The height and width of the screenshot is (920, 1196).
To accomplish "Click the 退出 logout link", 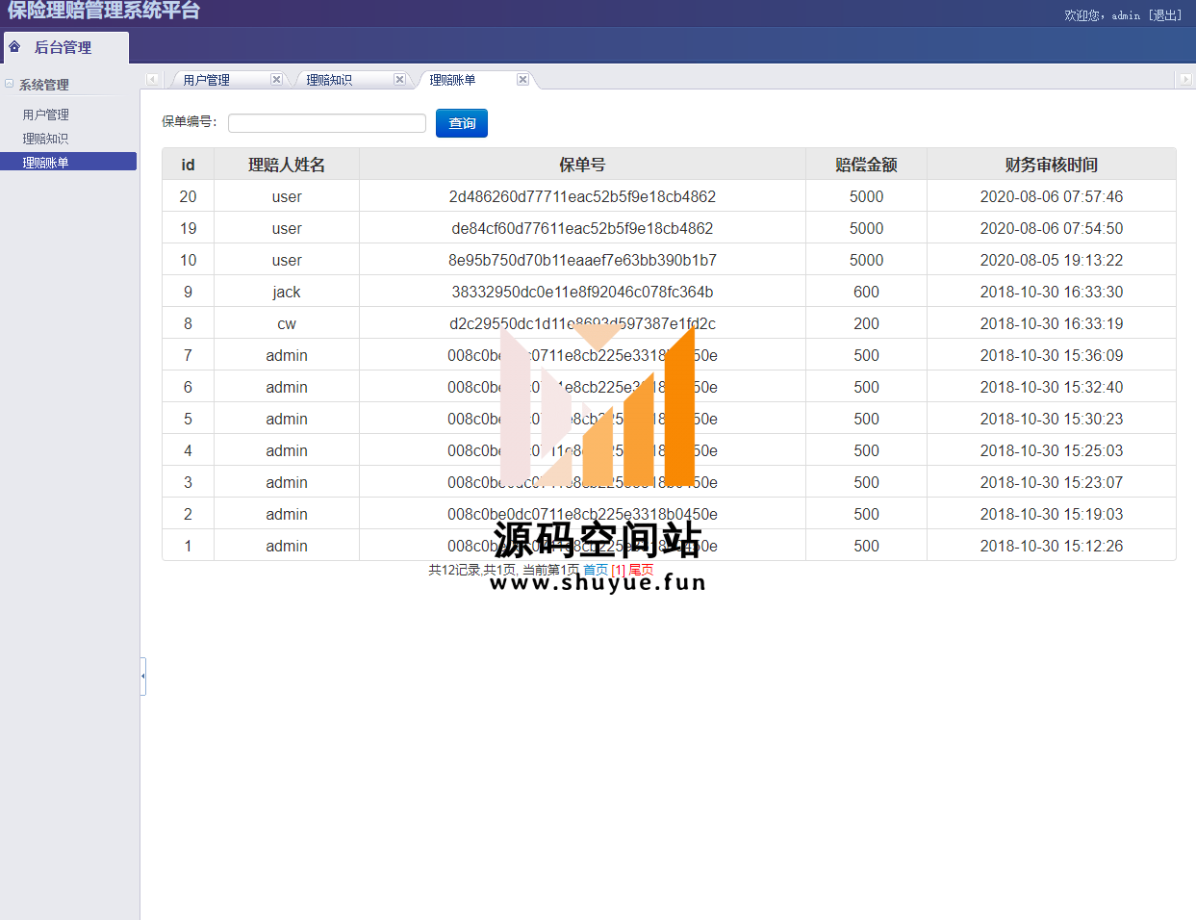I will tap(1165, 15).
